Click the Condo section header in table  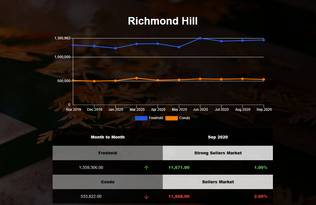(x=108, y=182)
